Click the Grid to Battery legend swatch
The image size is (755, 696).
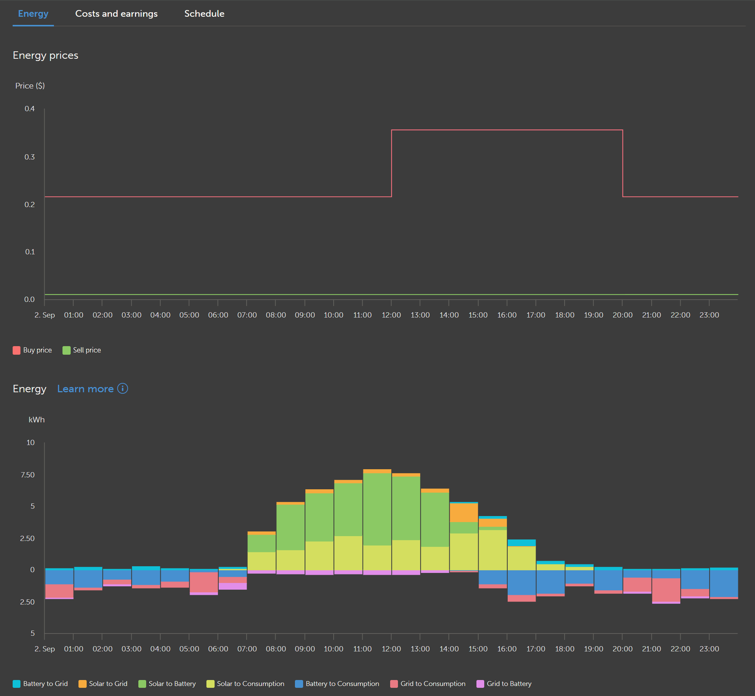[481, 684]
